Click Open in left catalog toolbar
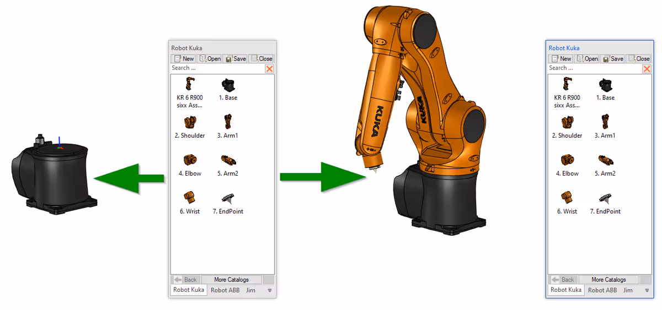This screenshot has height=310, width=662. (210, 59)
